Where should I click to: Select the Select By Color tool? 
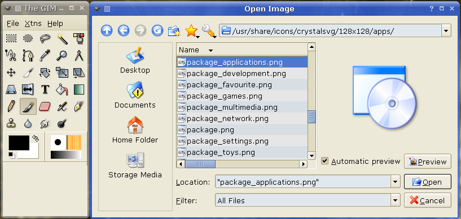(x=79, y=38)
